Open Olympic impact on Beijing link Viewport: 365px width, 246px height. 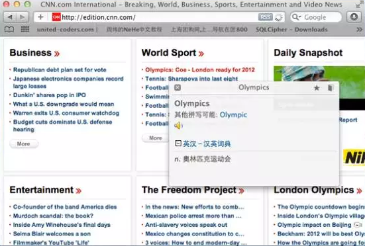tap(314, 225)
